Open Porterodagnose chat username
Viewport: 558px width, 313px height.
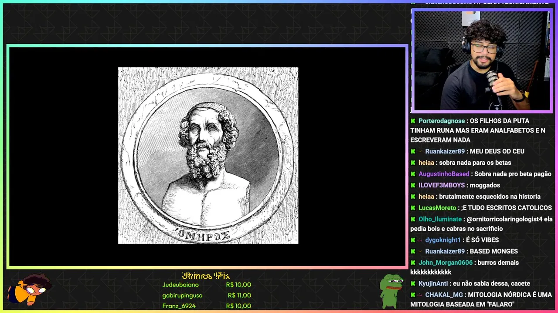[442, 121]
